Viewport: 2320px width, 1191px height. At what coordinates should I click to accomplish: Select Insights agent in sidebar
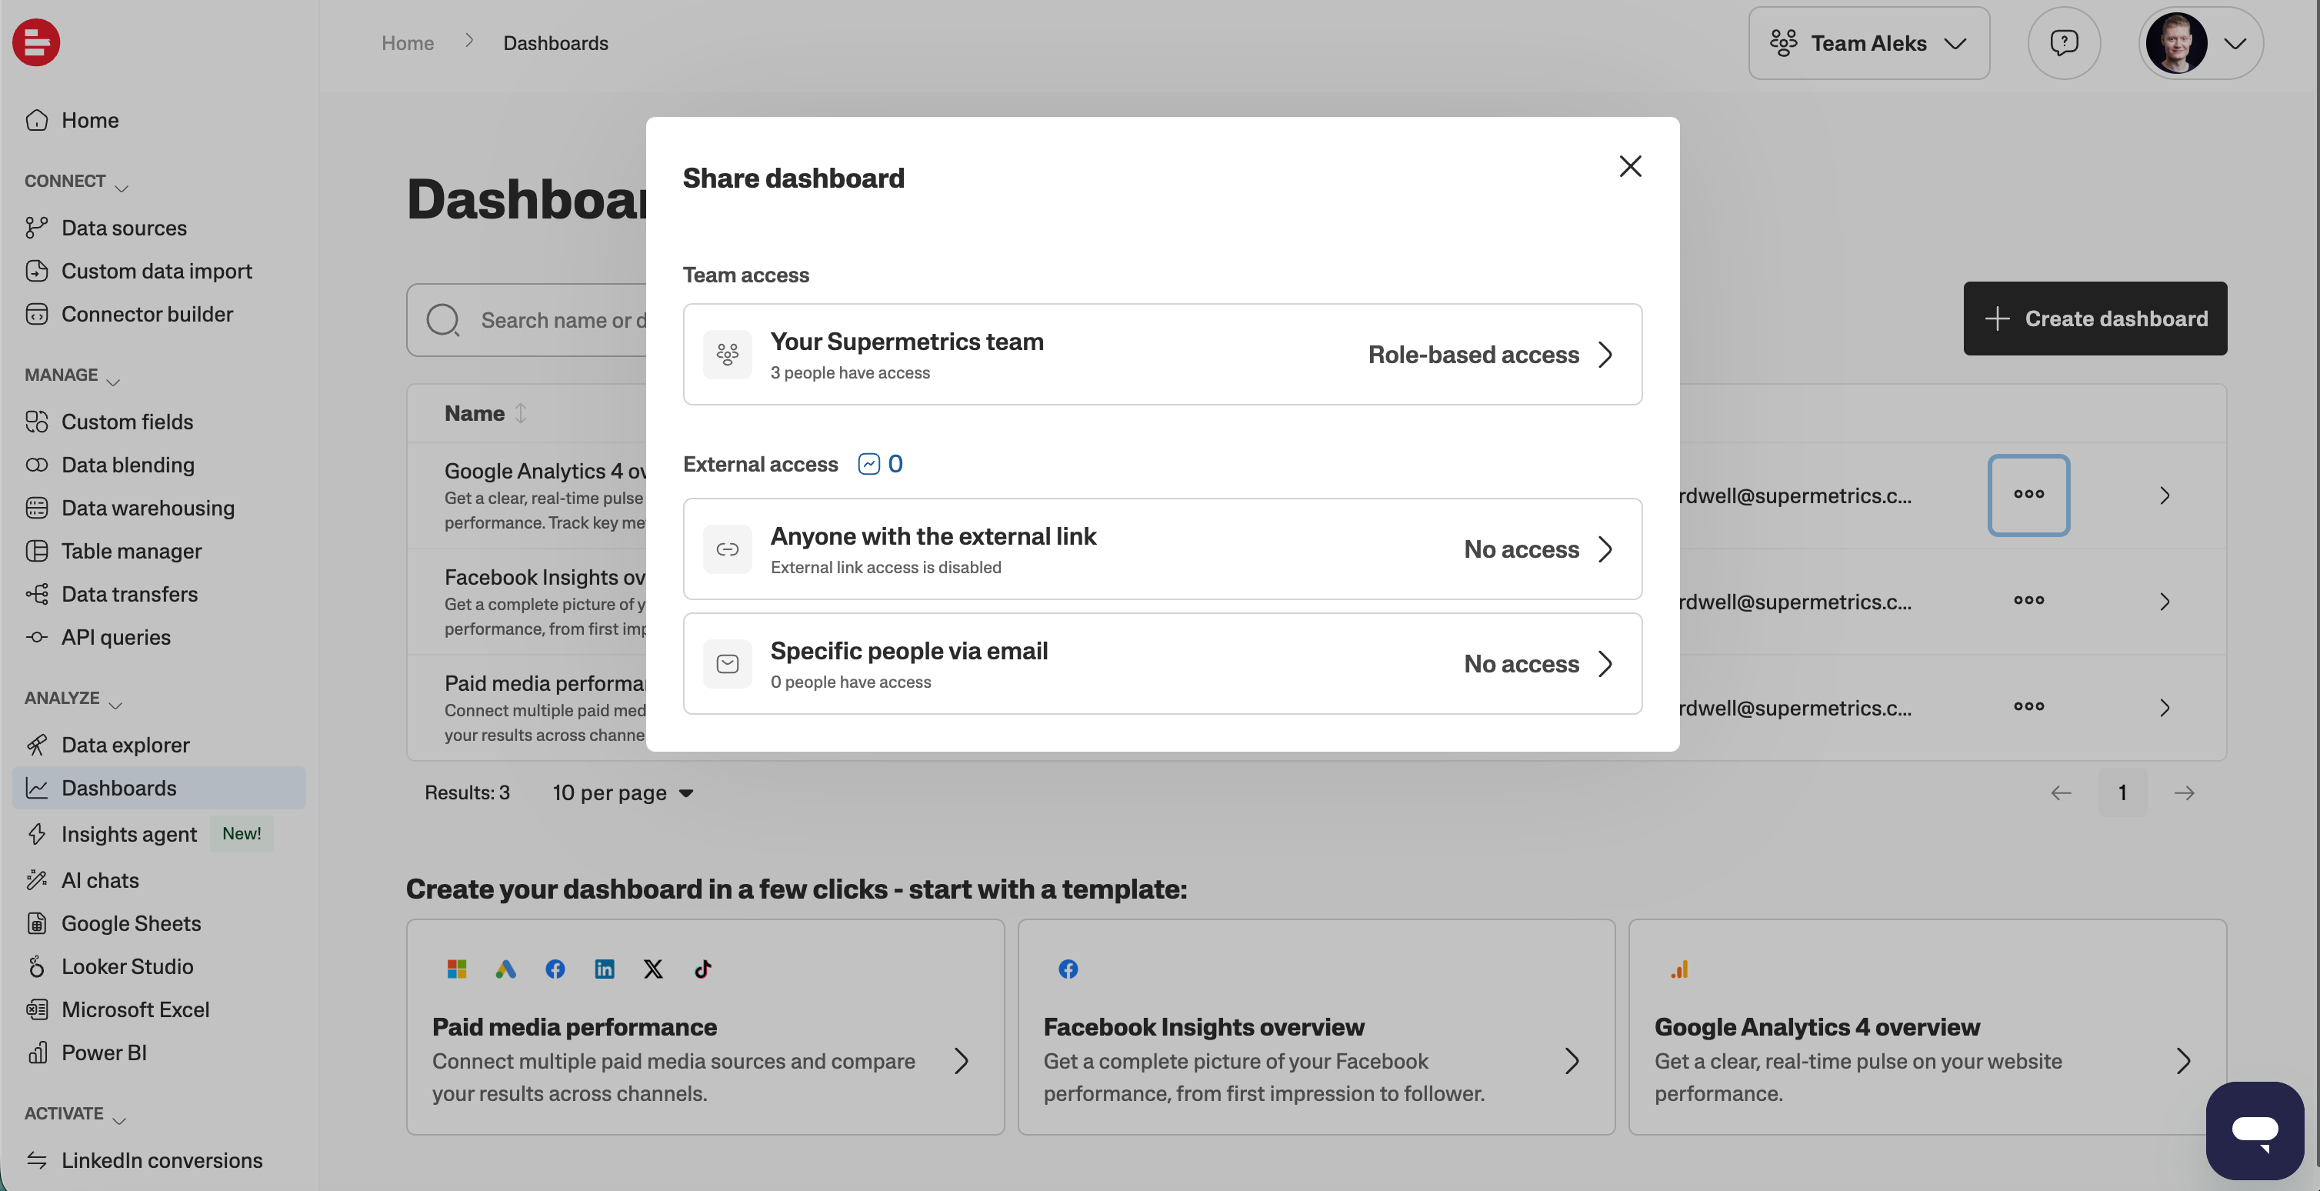[x=128, y=834]
